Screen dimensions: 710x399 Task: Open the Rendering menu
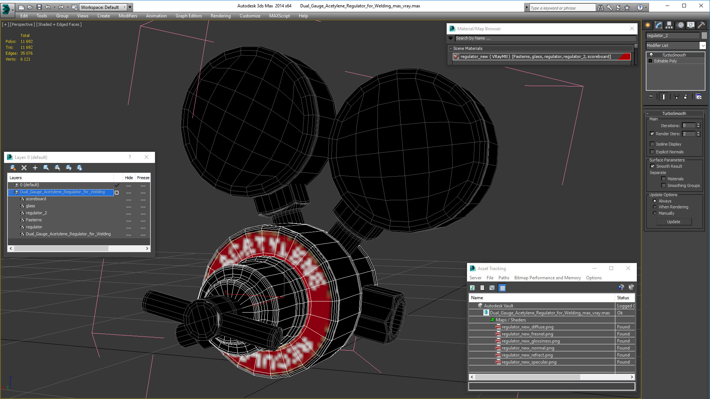[x=220, y=16]
